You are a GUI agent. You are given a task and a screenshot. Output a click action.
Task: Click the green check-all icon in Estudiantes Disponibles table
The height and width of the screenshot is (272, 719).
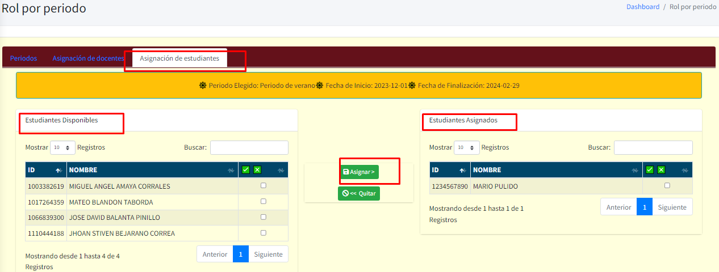246,170
